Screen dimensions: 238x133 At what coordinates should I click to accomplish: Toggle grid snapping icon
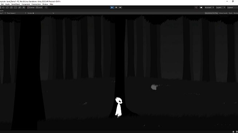pyautogui.click(x=46, y=7)
